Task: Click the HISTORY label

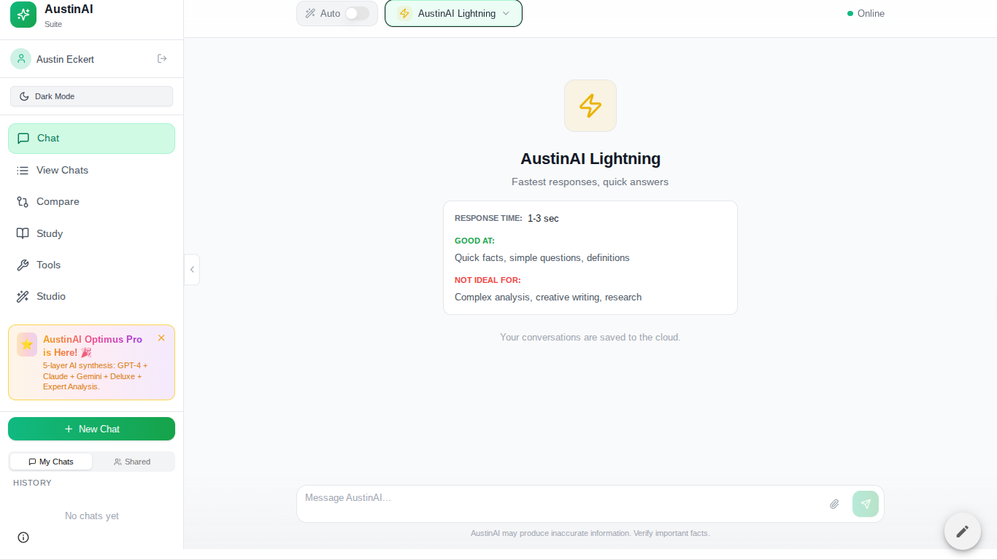Action: pyautogui.click(x=32, y=483)
